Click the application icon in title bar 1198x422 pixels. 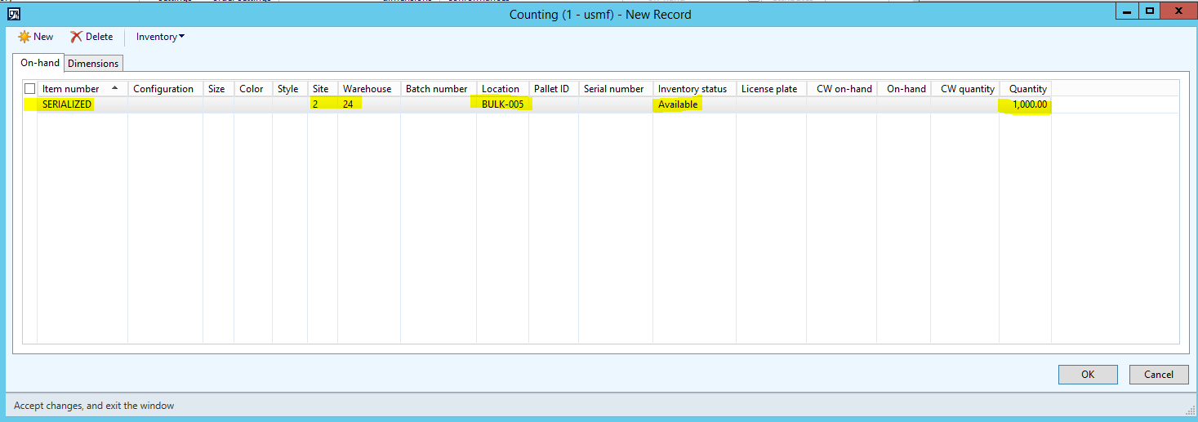tap(13, 13)
